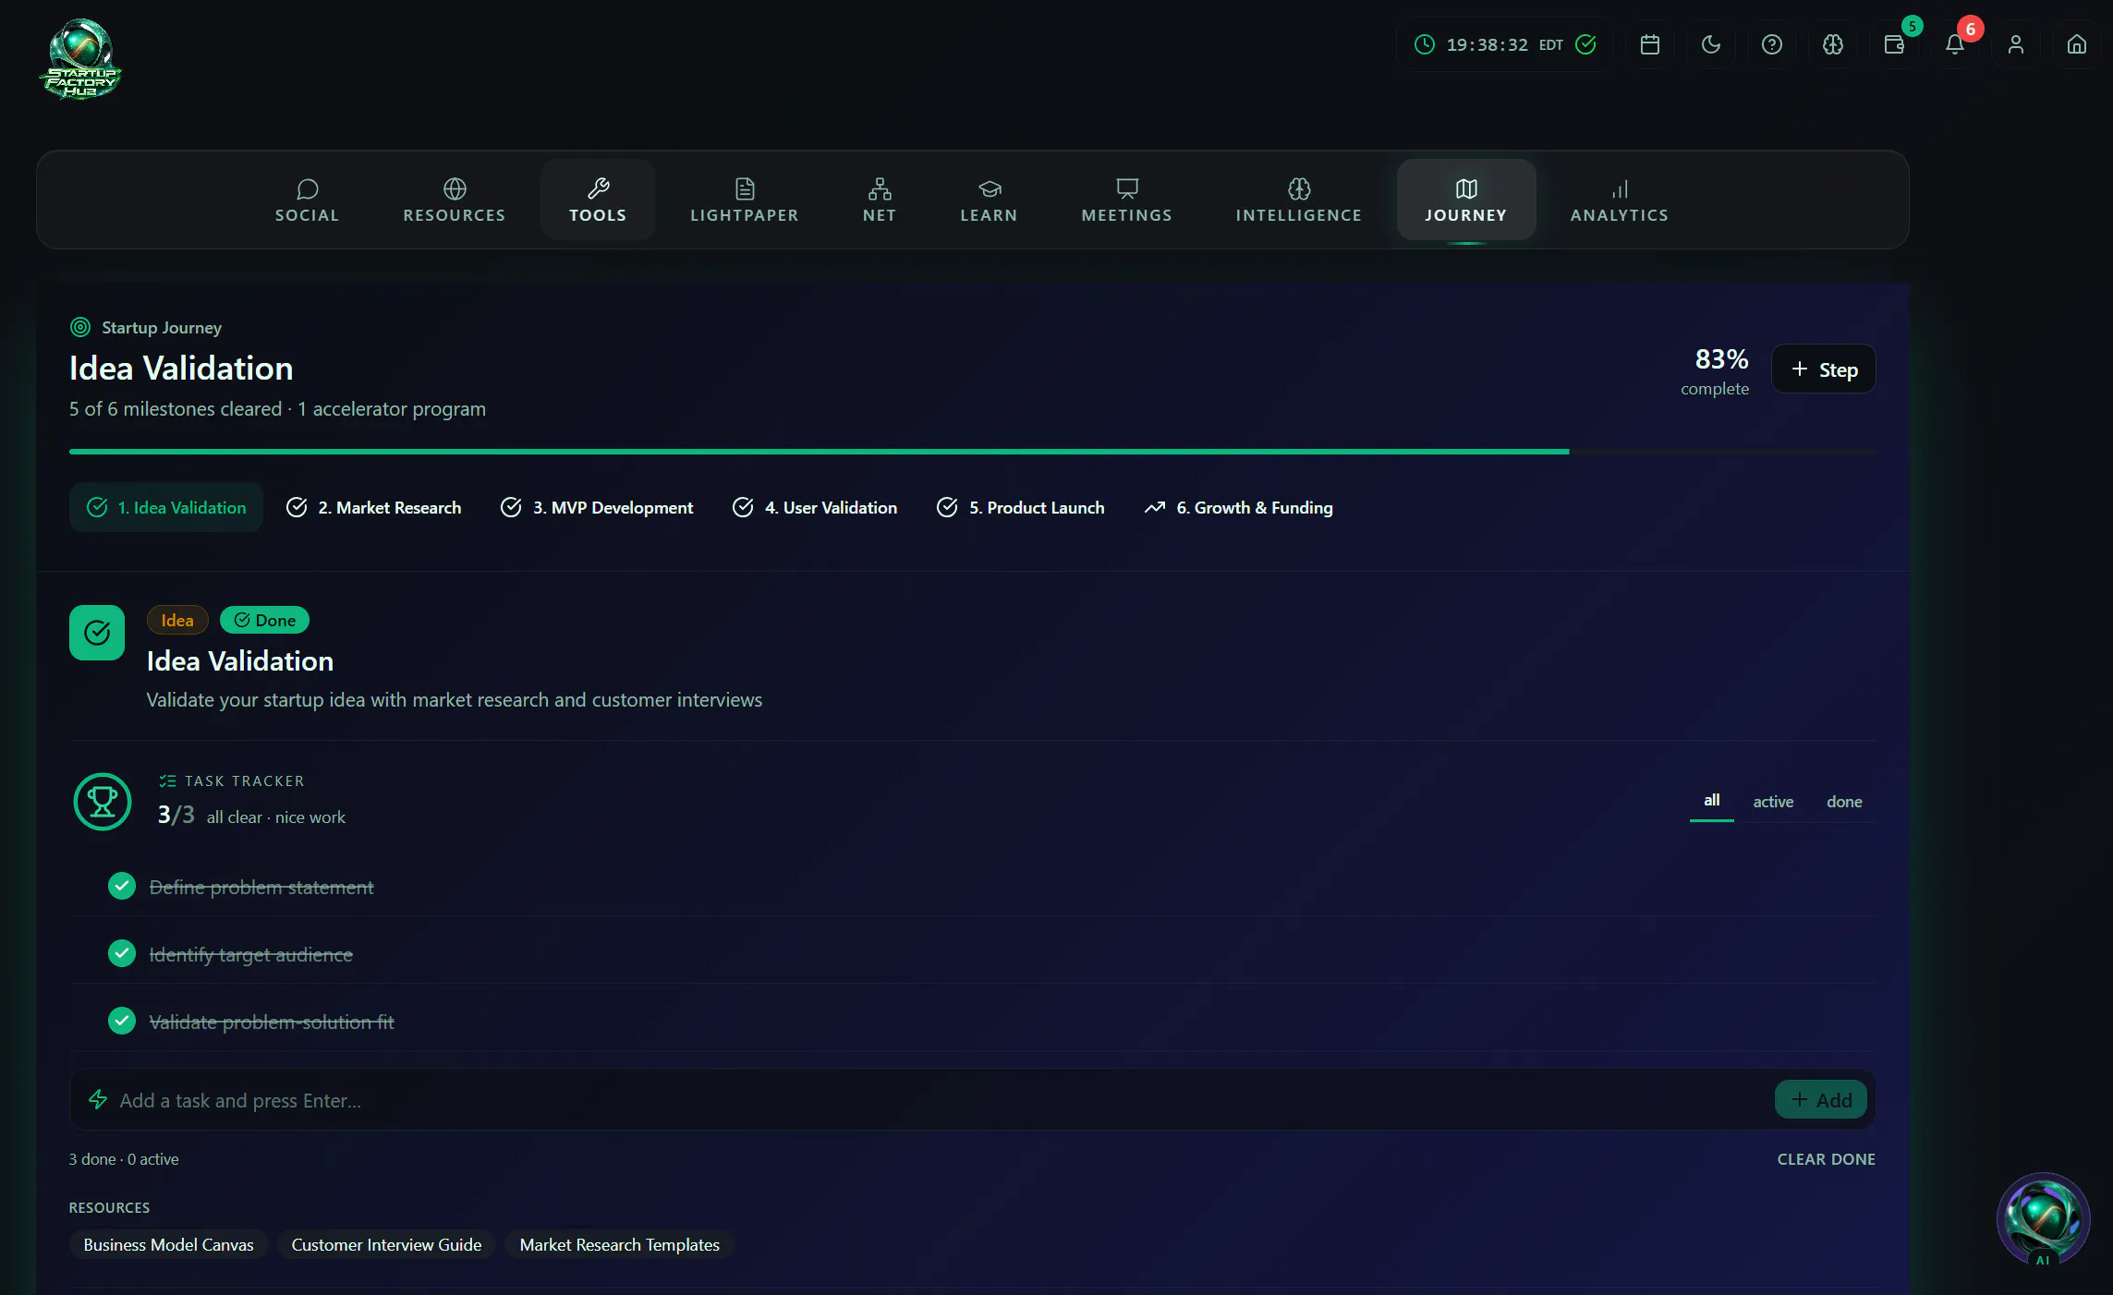Click the green completed-step check icon
The image size is (2113, 1295).
(x=97, y=633)
